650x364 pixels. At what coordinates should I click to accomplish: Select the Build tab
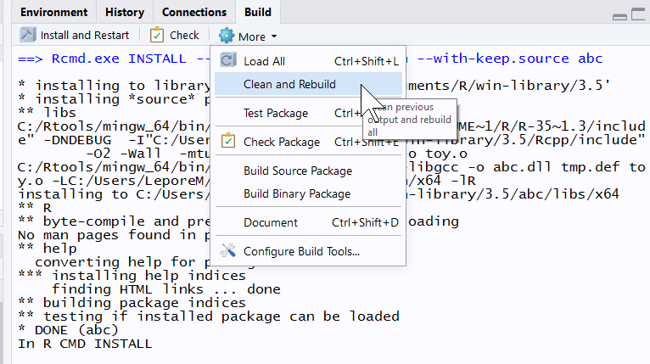[258, 12]
